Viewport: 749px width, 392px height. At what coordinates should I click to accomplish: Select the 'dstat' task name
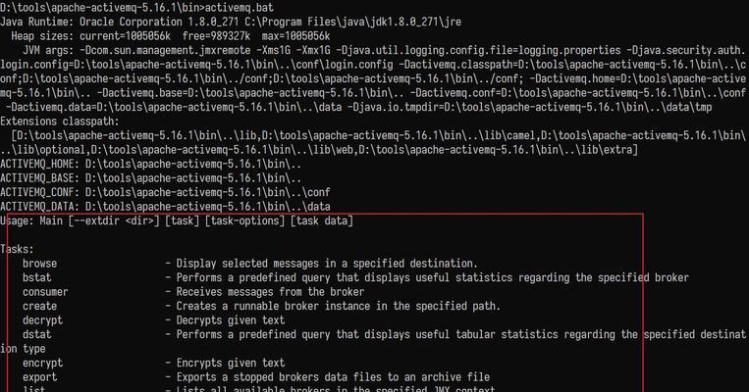(36, 334)
